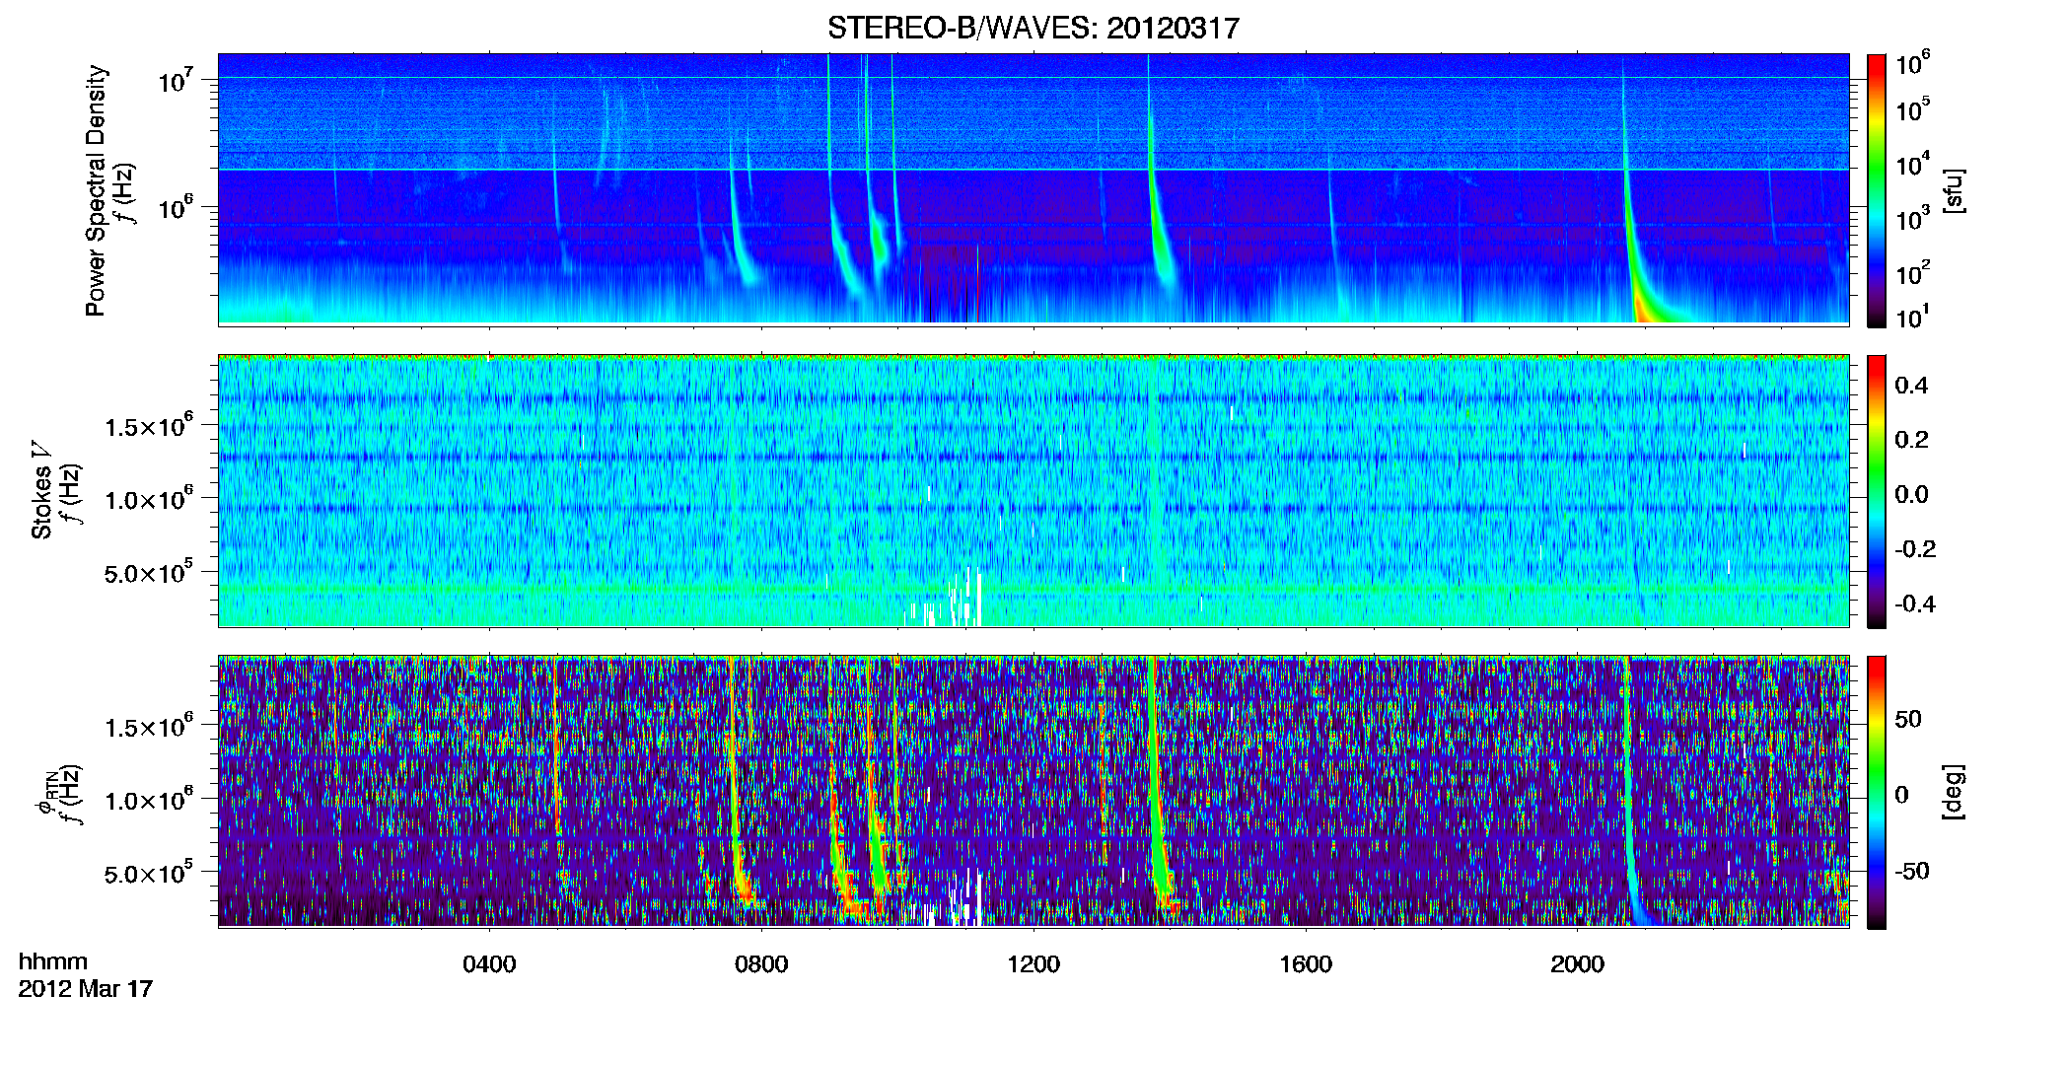This screenshot has height=1065, width=2067.
Task: Click the 1200 time tick label
Action: tap(1033, 963)
